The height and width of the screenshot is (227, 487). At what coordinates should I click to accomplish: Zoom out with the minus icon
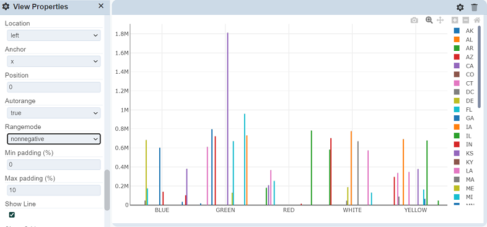[465, 20]
